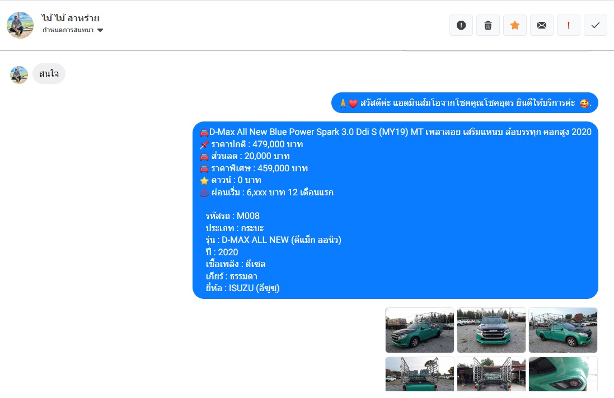Click the circled exclamation report icon
This screenshot has height=398, width=614.
(x=461, y=25)
